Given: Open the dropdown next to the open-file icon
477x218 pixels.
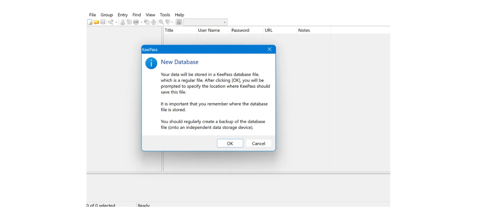Looking at the screenshot, I should [x=116, y=22].
